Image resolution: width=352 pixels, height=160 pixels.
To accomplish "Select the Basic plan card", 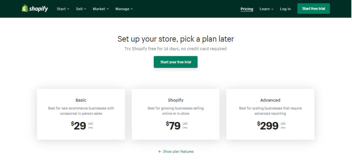I will point(81,114).
